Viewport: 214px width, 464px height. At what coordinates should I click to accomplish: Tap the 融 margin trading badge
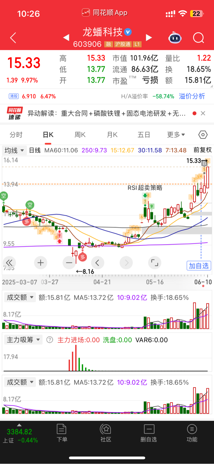tap(108, 44)
